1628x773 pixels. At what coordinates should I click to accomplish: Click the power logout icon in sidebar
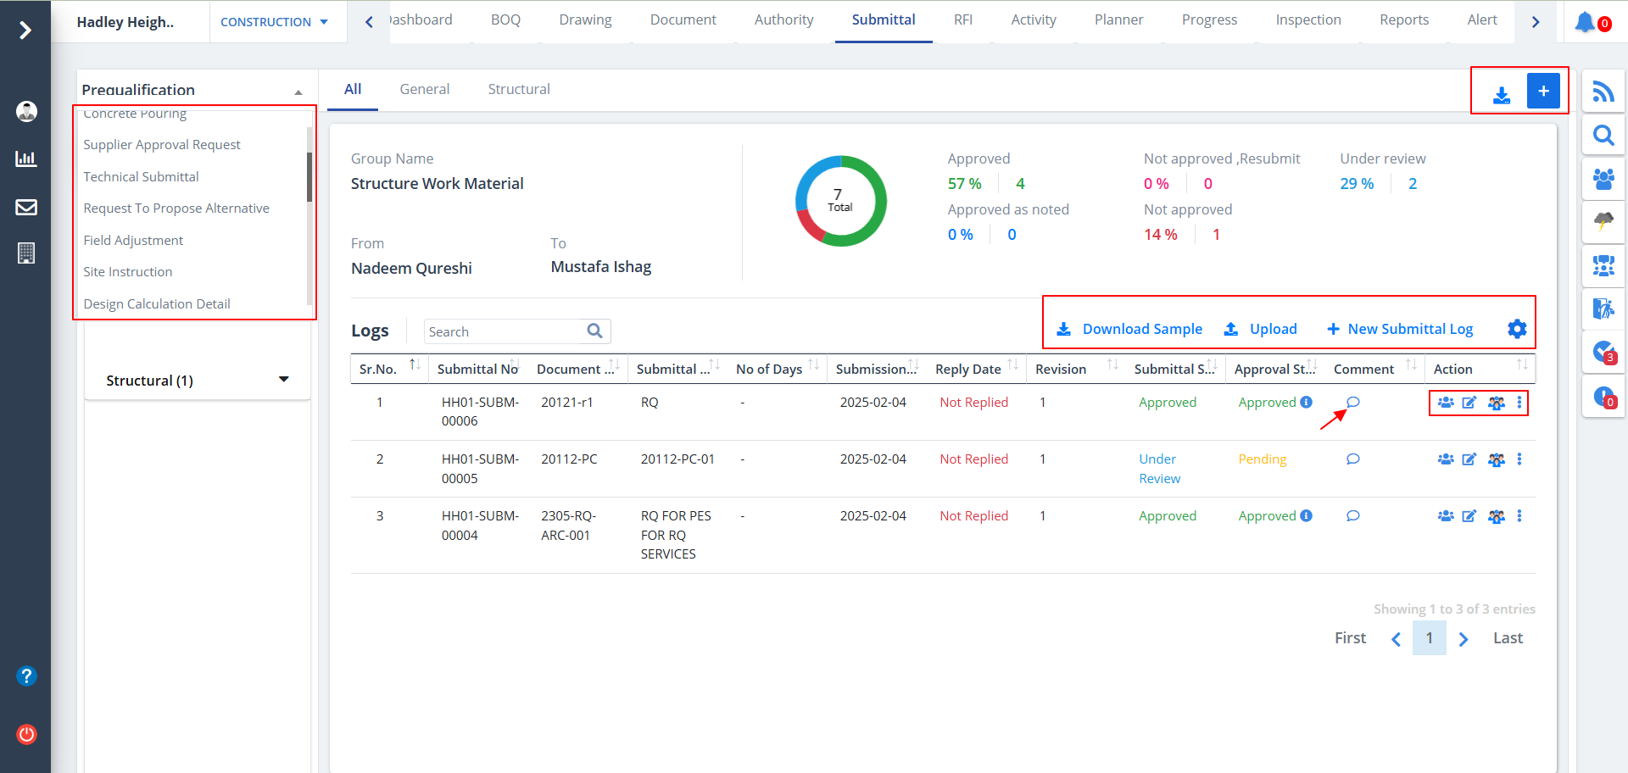[26, 734]
